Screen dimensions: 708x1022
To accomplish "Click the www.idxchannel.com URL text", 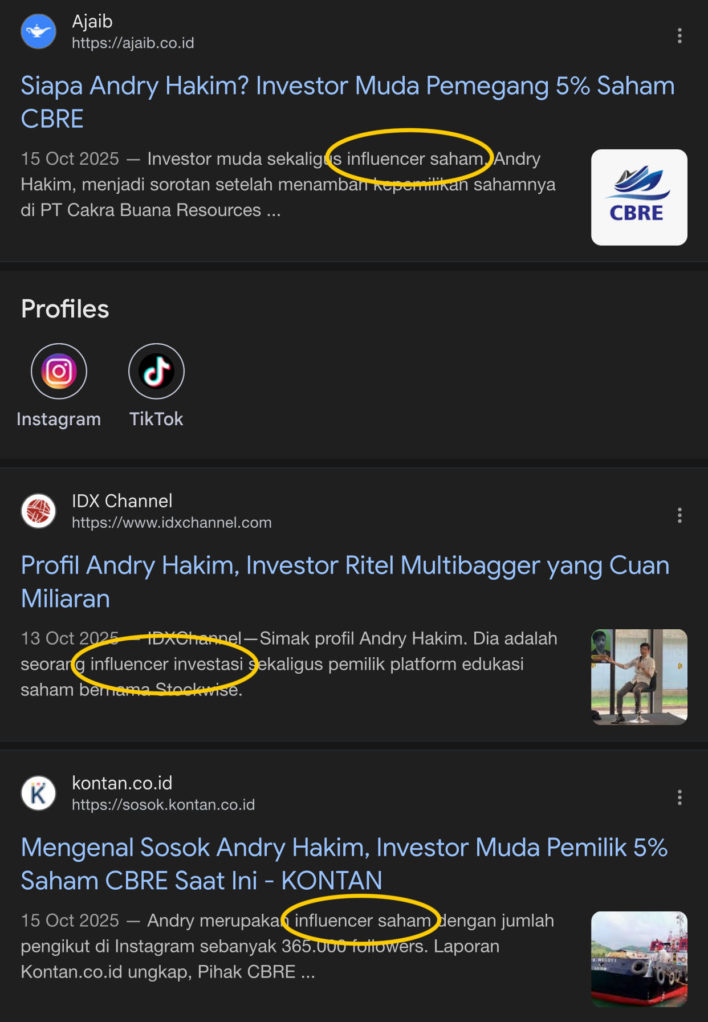I will coord(172,523).
